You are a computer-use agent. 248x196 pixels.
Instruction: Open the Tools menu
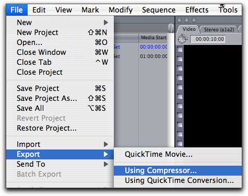pos(228,10)
